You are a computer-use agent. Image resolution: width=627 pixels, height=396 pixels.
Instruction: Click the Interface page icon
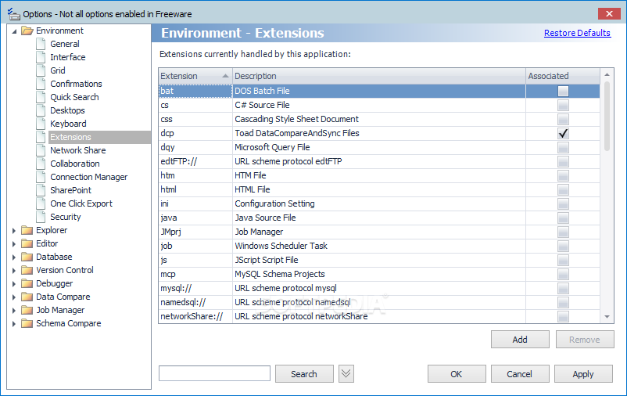[41, 57]
